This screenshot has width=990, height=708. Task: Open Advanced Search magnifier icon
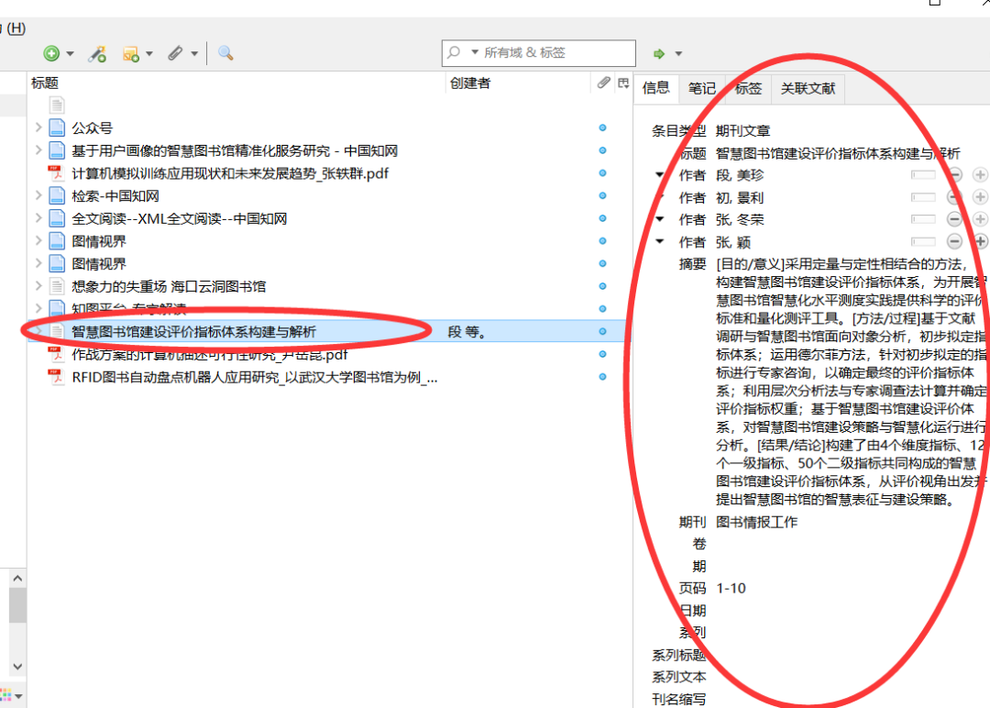[225, 53]
